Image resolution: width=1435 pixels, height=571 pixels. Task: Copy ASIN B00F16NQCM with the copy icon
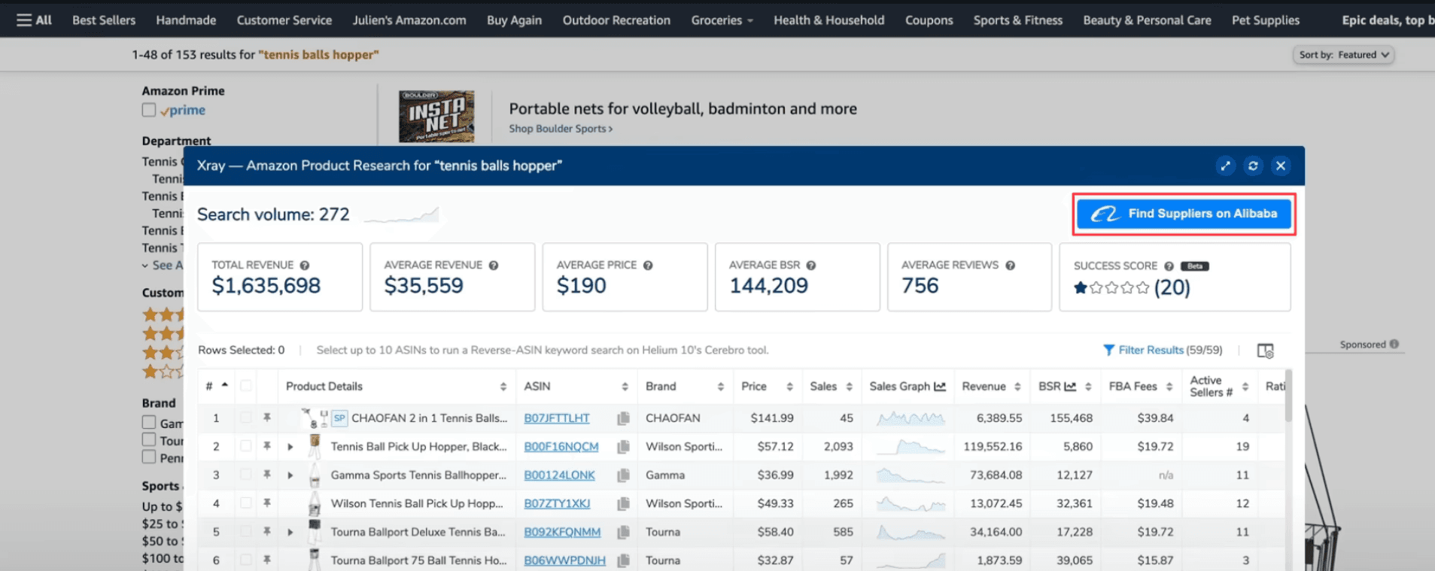[x=623, y=447]
